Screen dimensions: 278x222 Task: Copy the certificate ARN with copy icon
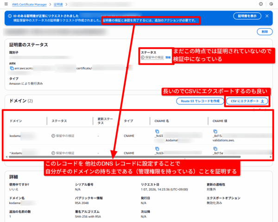click(12, 68)
